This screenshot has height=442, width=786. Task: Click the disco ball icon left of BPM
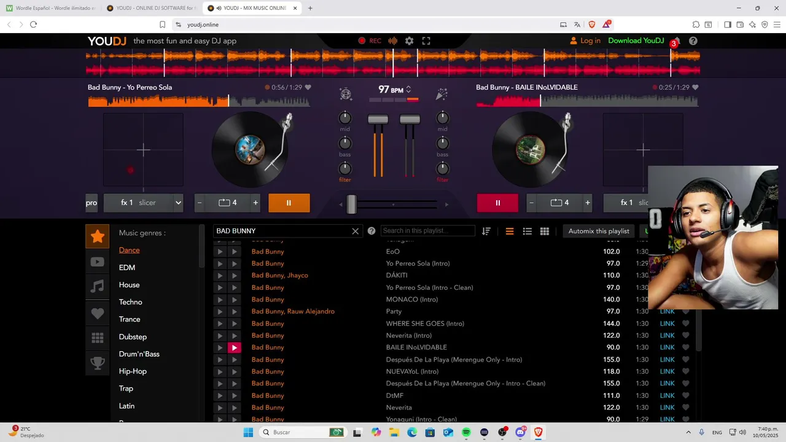point(346,94)
